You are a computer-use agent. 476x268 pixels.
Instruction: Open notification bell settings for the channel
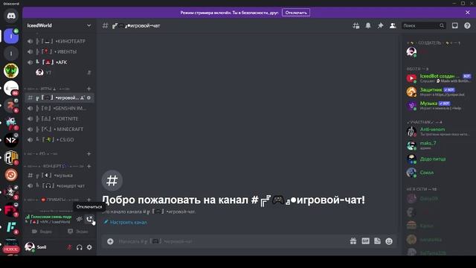368,25
